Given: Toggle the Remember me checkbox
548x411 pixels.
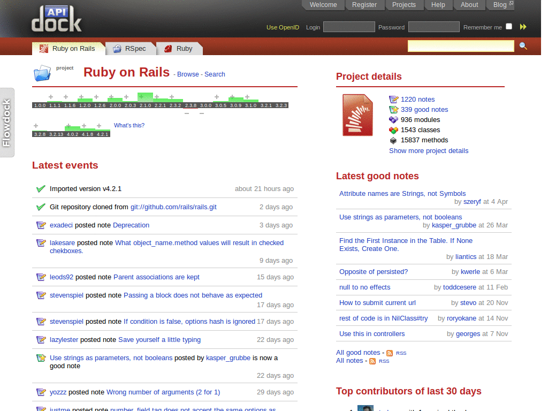Looking at the screenshot, I should point(509,27).
